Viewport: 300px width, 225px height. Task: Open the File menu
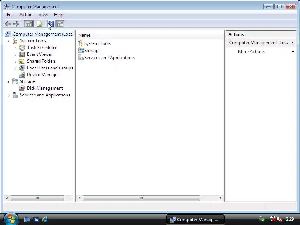coord(10,15)
